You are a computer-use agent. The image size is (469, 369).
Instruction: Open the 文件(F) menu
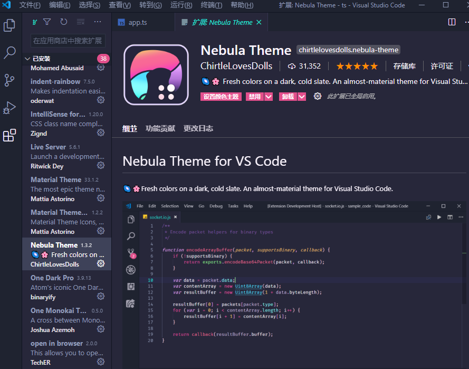[x=30, y=5]
